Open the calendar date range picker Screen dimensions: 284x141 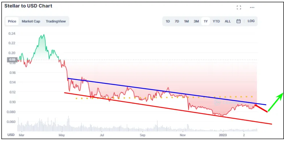click(x=238, y=21)
